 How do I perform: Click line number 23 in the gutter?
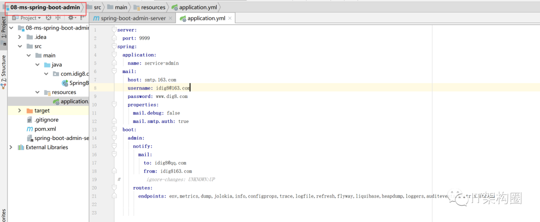coord(94,212)
